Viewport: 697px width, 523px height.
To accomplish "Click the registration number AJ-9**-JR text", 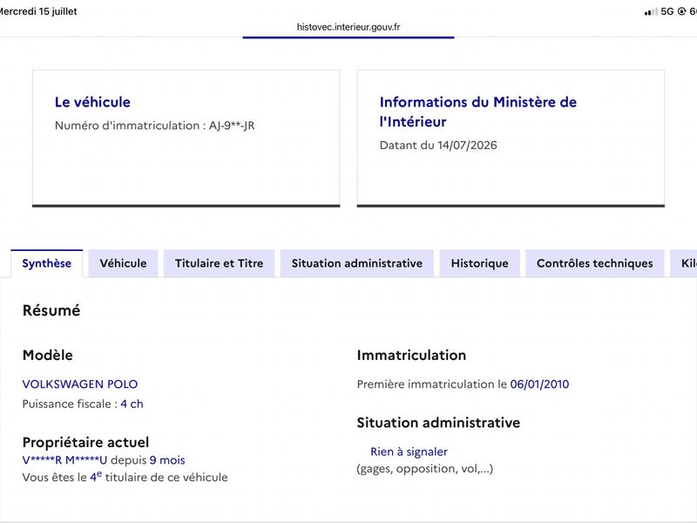I will click(232, 126).
